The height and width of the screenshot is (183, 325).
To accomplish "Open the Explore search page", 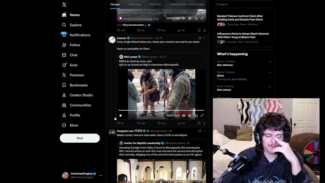I will tap(72, 25).
